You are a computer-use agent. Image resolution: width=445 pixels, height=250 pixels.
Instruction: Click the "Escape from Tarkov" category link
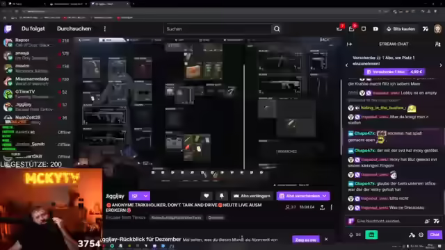click(125, 217)
